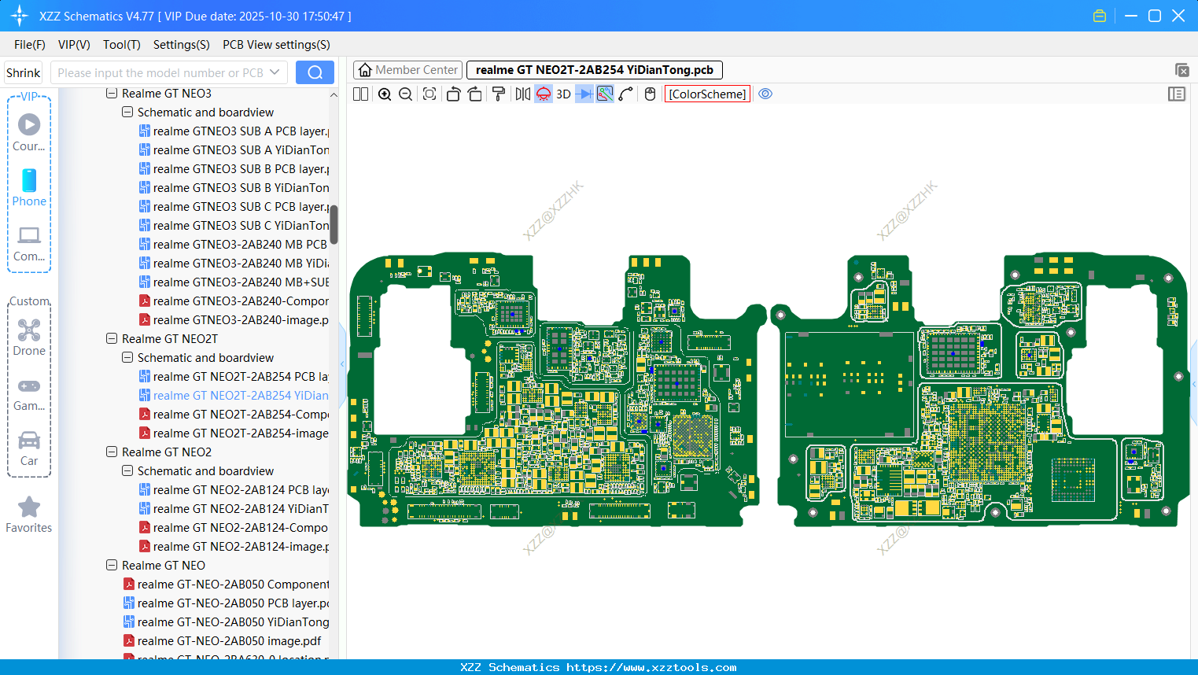1198x675 pixels.
Task: Rotate the board counterclockwise
Action: [453, 94]
